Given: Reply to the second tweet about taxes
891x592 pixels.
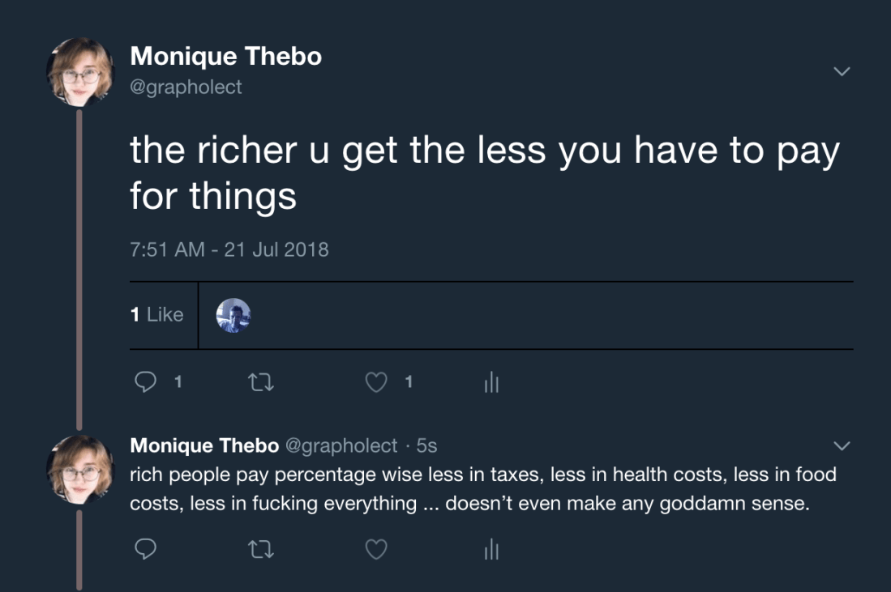Looking at the screenshot, I should pyautogui.click(x=145, y=550).
